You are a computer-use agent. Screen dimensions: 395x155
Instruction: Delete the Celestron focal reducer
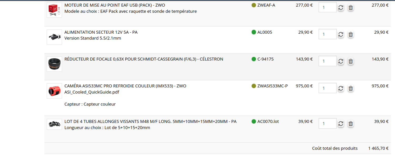350,61
